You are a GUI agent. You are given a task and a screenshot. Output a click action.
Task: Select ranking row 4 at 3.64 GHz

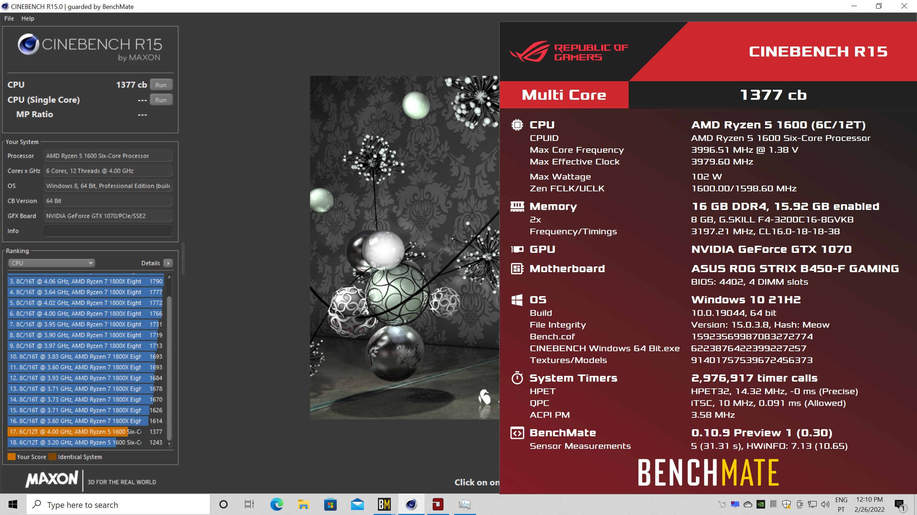click(x=86, y=292)
